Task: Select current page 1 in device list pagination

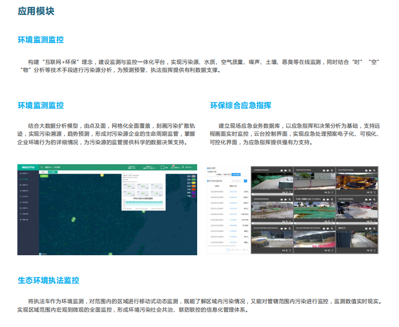Action: [x=228, y=250]
